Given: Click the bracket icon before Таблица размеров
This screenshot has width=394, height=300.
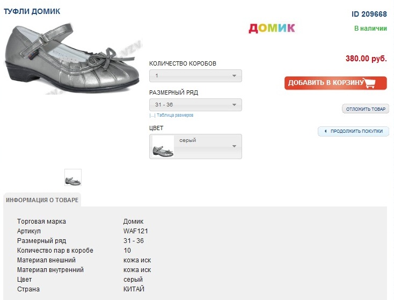Looking at the screenshot, I should [152, 116].
